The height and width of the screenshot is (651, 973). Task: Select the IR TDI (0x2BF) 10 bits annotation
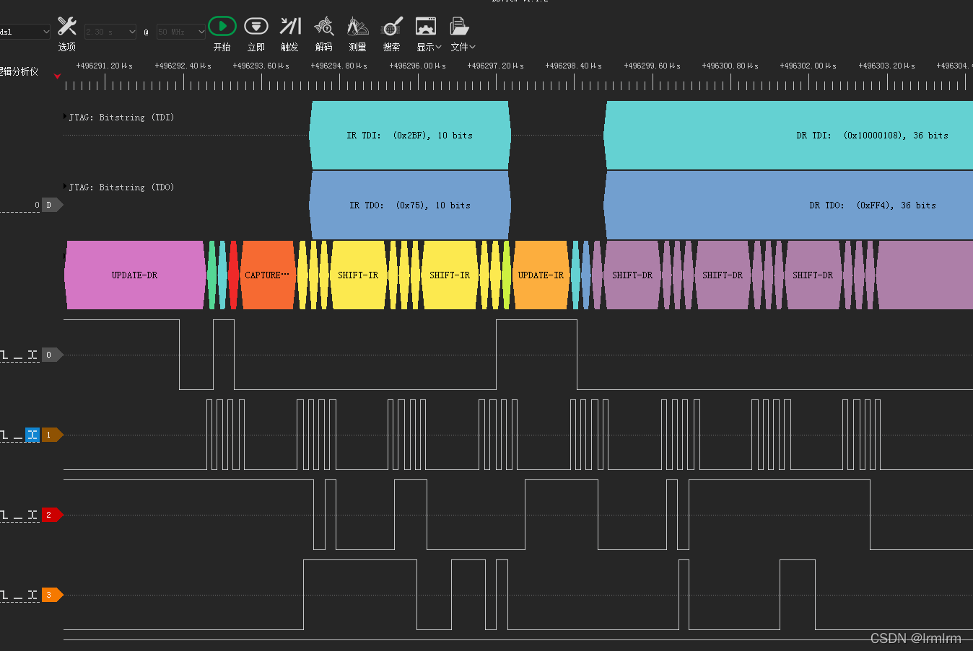(x=410, y=135)
